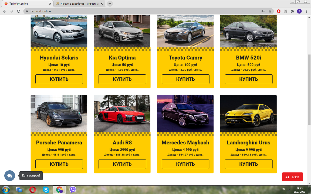Buy the Mercedes Maybach

tap(185, 164)
